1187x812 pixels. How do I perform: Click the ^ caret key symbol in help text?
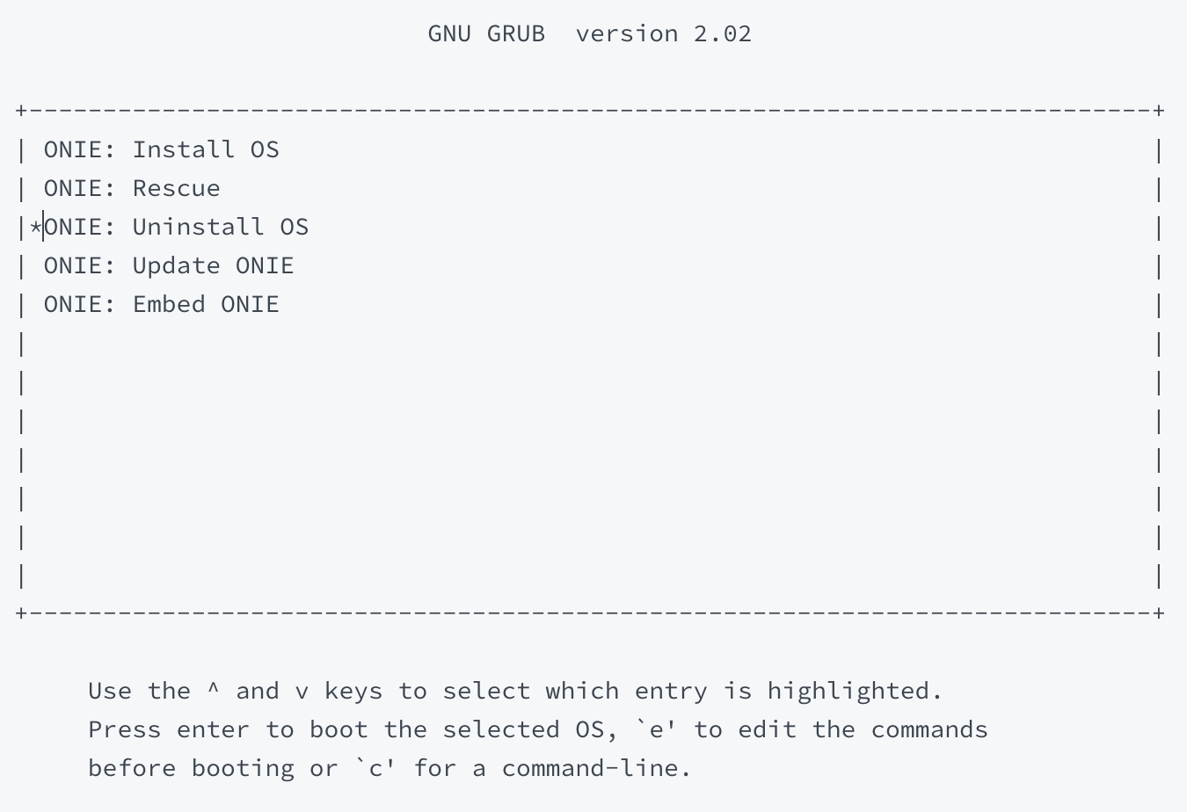[x=214, y=689]
